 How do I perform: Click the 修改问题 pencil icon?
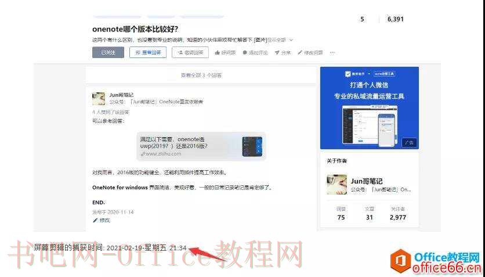pyautogui.click(x=300, y=53)
